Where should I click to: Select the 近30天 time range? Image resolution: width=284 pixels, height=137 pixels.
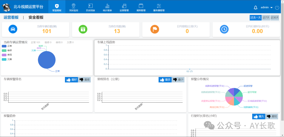point(275,18)
